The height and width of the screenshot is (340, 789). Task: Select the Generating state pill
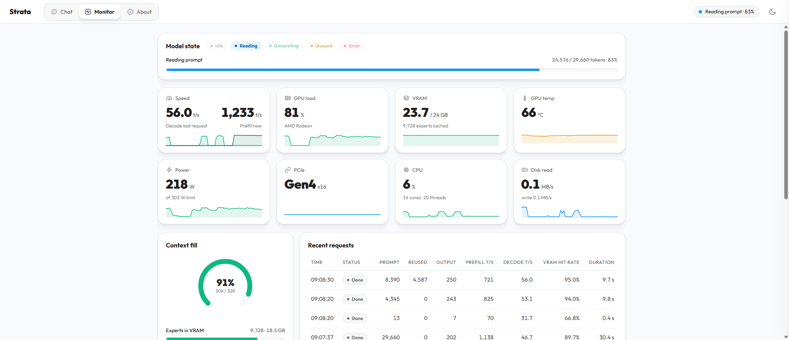284,46
